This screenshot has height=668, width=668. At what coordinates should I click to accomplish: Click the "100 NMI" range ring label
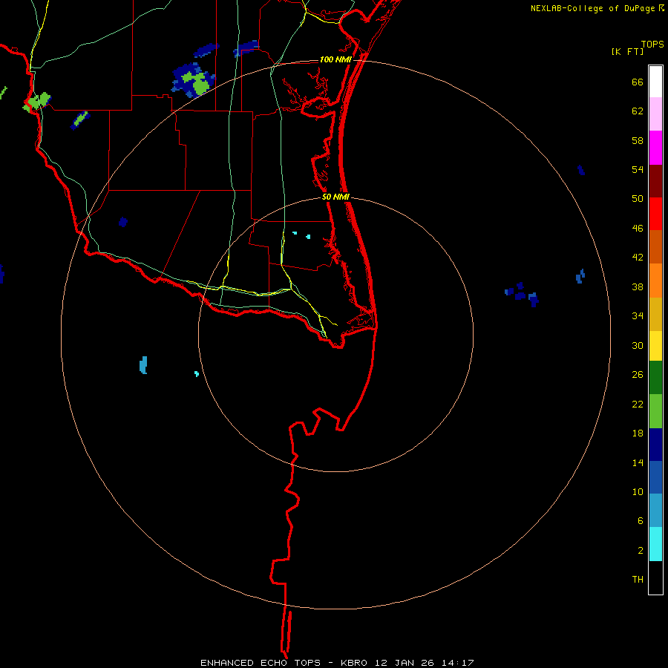tap(335, 59)
